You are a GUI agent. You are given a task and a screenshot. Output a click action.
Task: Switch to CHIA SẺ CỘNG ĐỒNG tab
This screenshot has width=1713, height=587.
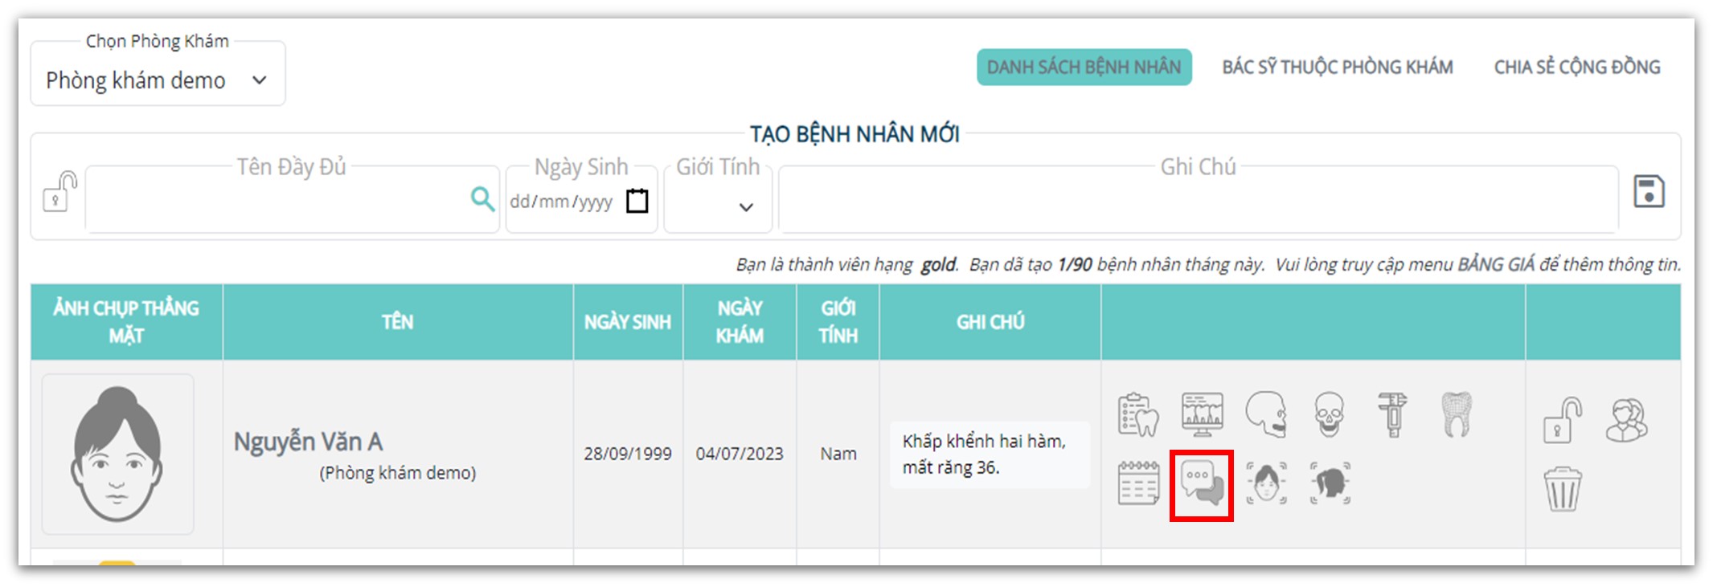click(1577, 67)
